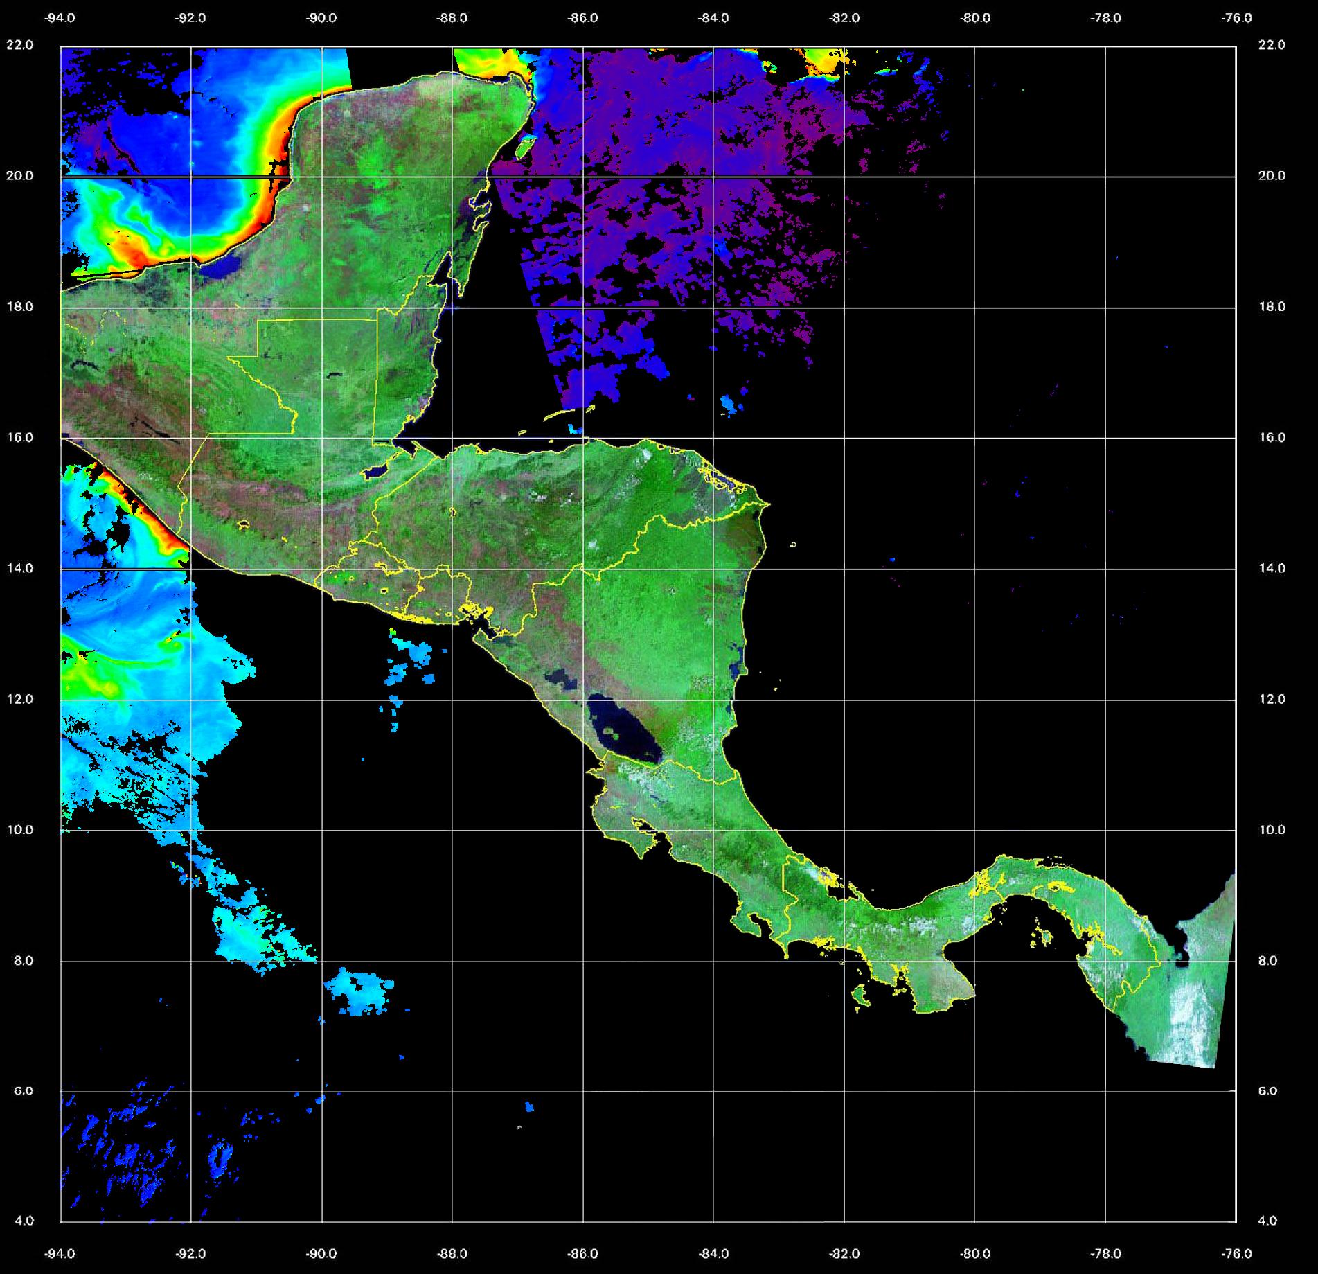The width and height of the screenshot is (1318, 1274).
Task: Click the grid intersection at -80.0, 12.0
Action: tap(974, 700)
